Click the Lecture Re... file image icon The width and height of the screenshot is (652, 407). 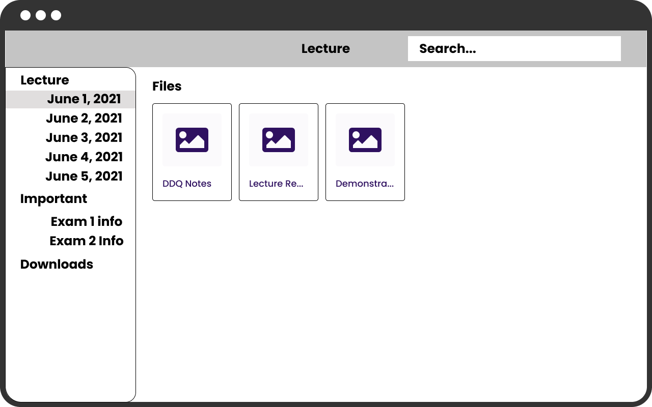point(279,140)
